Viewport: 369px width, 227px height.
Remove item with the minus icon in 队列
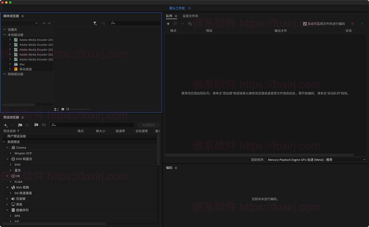tap(182, 24)
